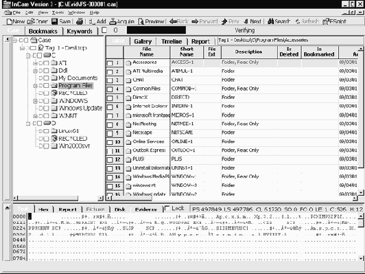Click the Add device icon

92,22
